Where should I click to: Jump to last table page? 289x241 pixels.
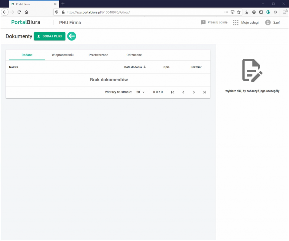tap(205, 92)
